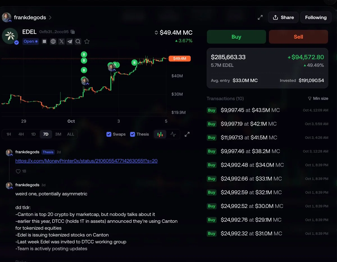
Task: Toggle the Swaps checkbox
Action: (109, 134)
